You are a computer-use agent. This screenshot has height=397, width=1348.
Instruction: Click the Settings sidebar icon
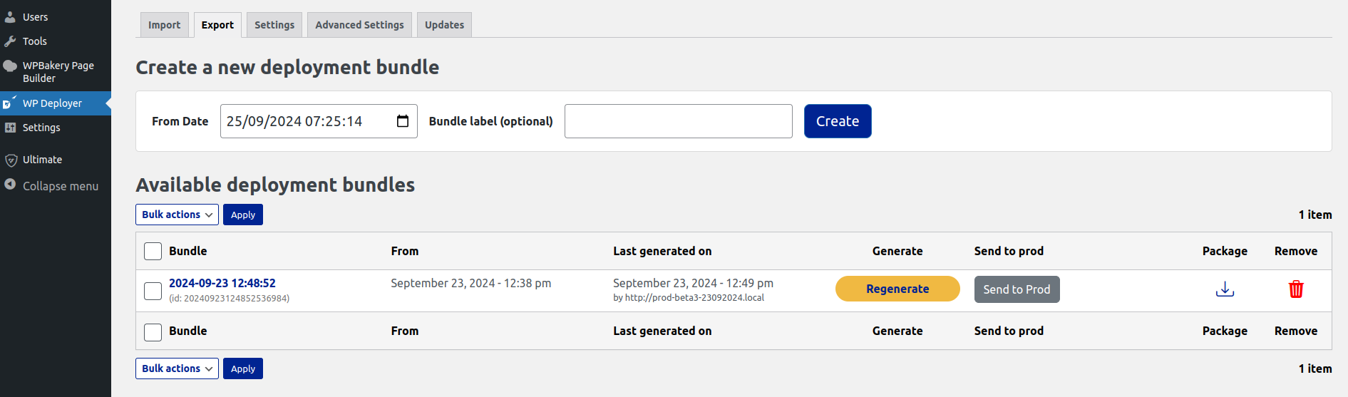[x=10, y=128]
